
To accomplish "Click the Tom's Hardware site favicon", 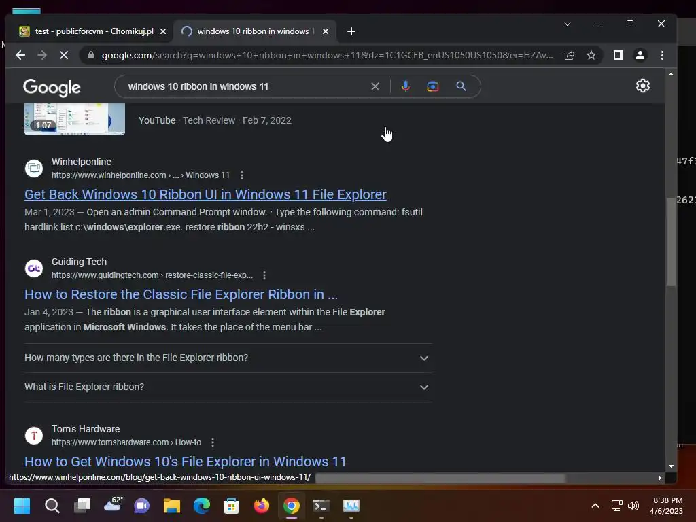I will 34,436.
